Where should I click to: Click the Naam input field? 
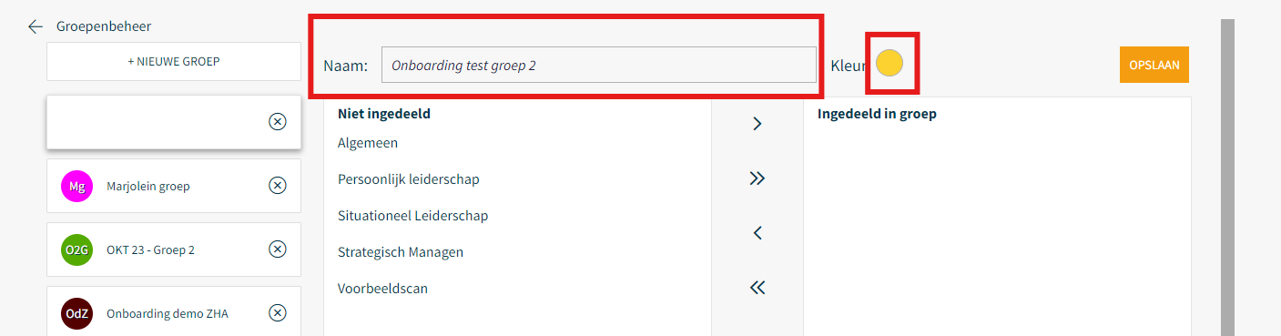(x=599, y=66)
